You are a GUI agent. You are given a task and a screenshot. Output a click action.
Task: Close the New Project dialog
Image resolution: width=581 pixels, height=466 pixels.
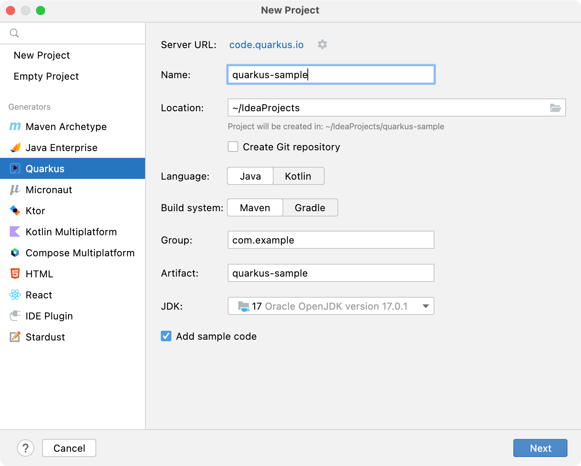[x=11, y=11]
